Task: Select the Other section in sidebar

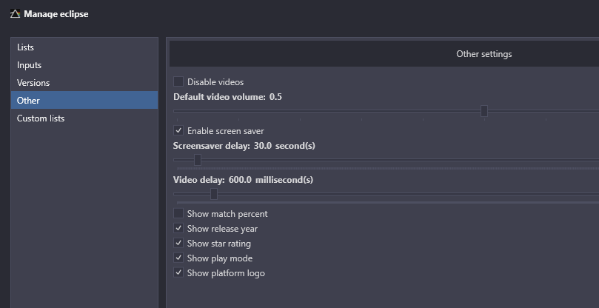Action: [x=84, y=101]
